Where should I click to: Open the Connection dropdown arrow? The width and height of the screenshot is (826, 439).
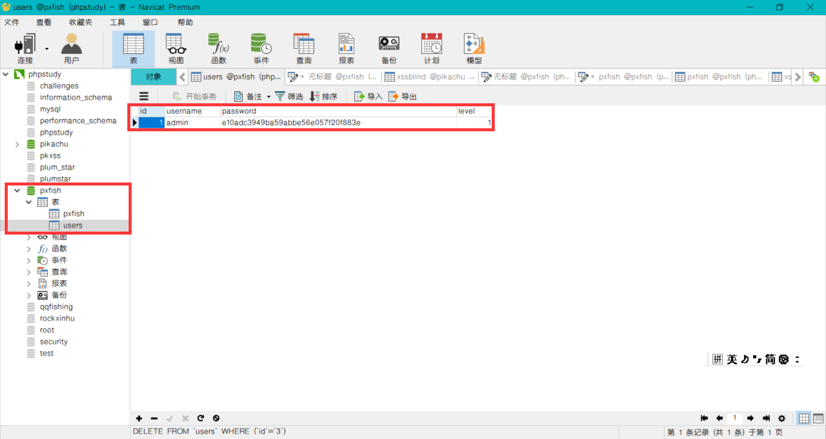[46, 49]
